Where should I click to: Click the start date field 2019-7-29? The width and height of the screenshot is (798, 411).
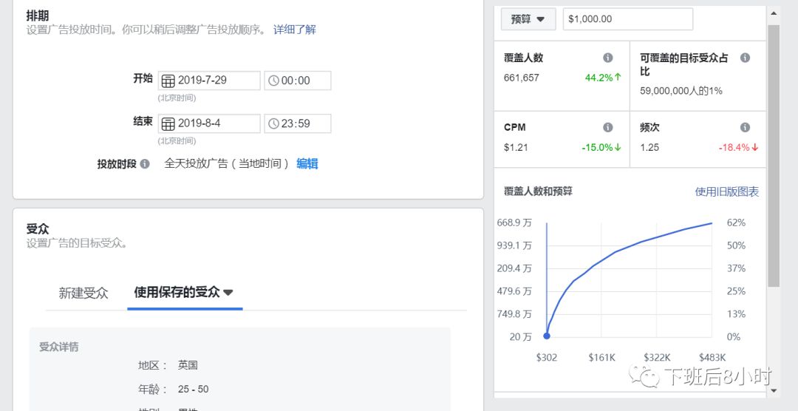pos(209,81)
